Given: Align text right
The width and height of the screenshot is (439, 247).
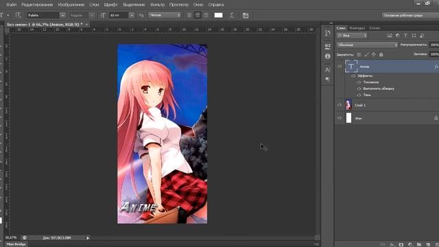Looking at the screenshot, I should 206,15.
